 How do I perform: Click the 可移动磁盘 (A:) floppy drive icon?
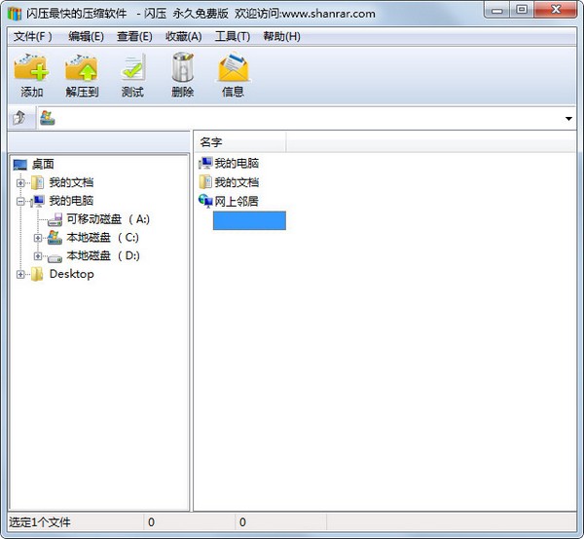[x=55, y=219]
